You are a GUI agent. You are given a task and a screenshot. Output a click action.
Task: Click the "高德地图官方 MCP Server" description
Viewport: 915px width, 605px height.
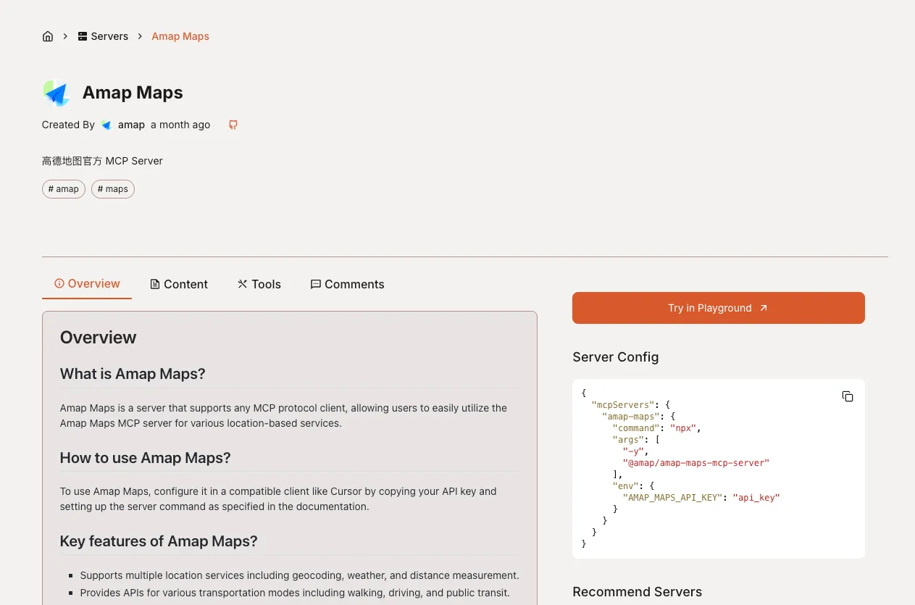102,161
